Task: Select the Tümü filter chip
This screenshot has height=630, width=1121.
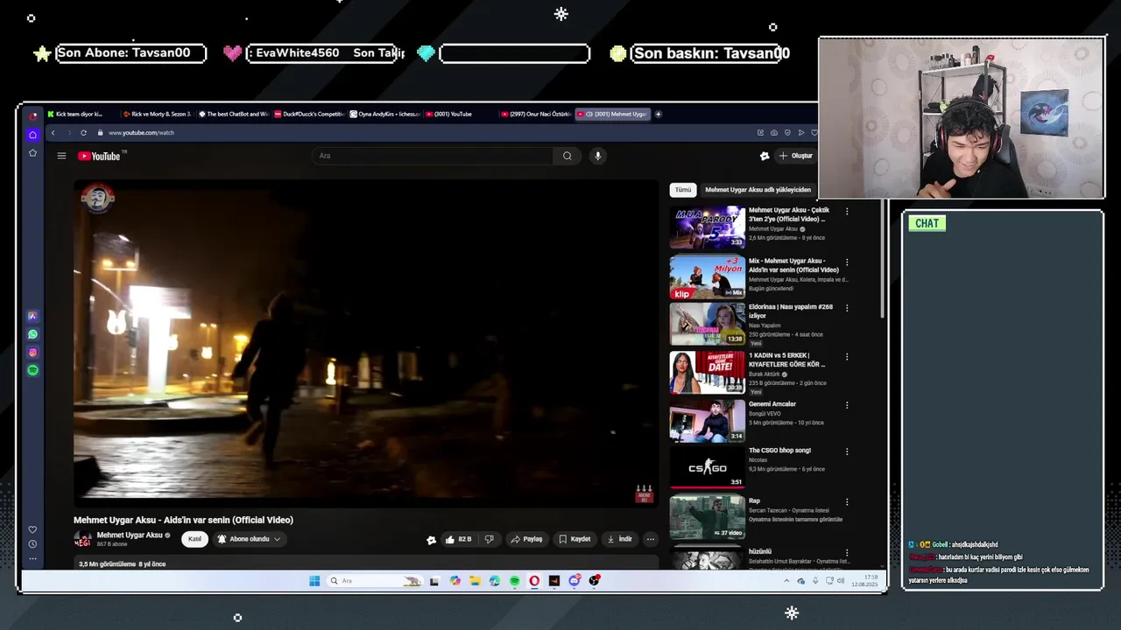Action: tap(683, 190)
